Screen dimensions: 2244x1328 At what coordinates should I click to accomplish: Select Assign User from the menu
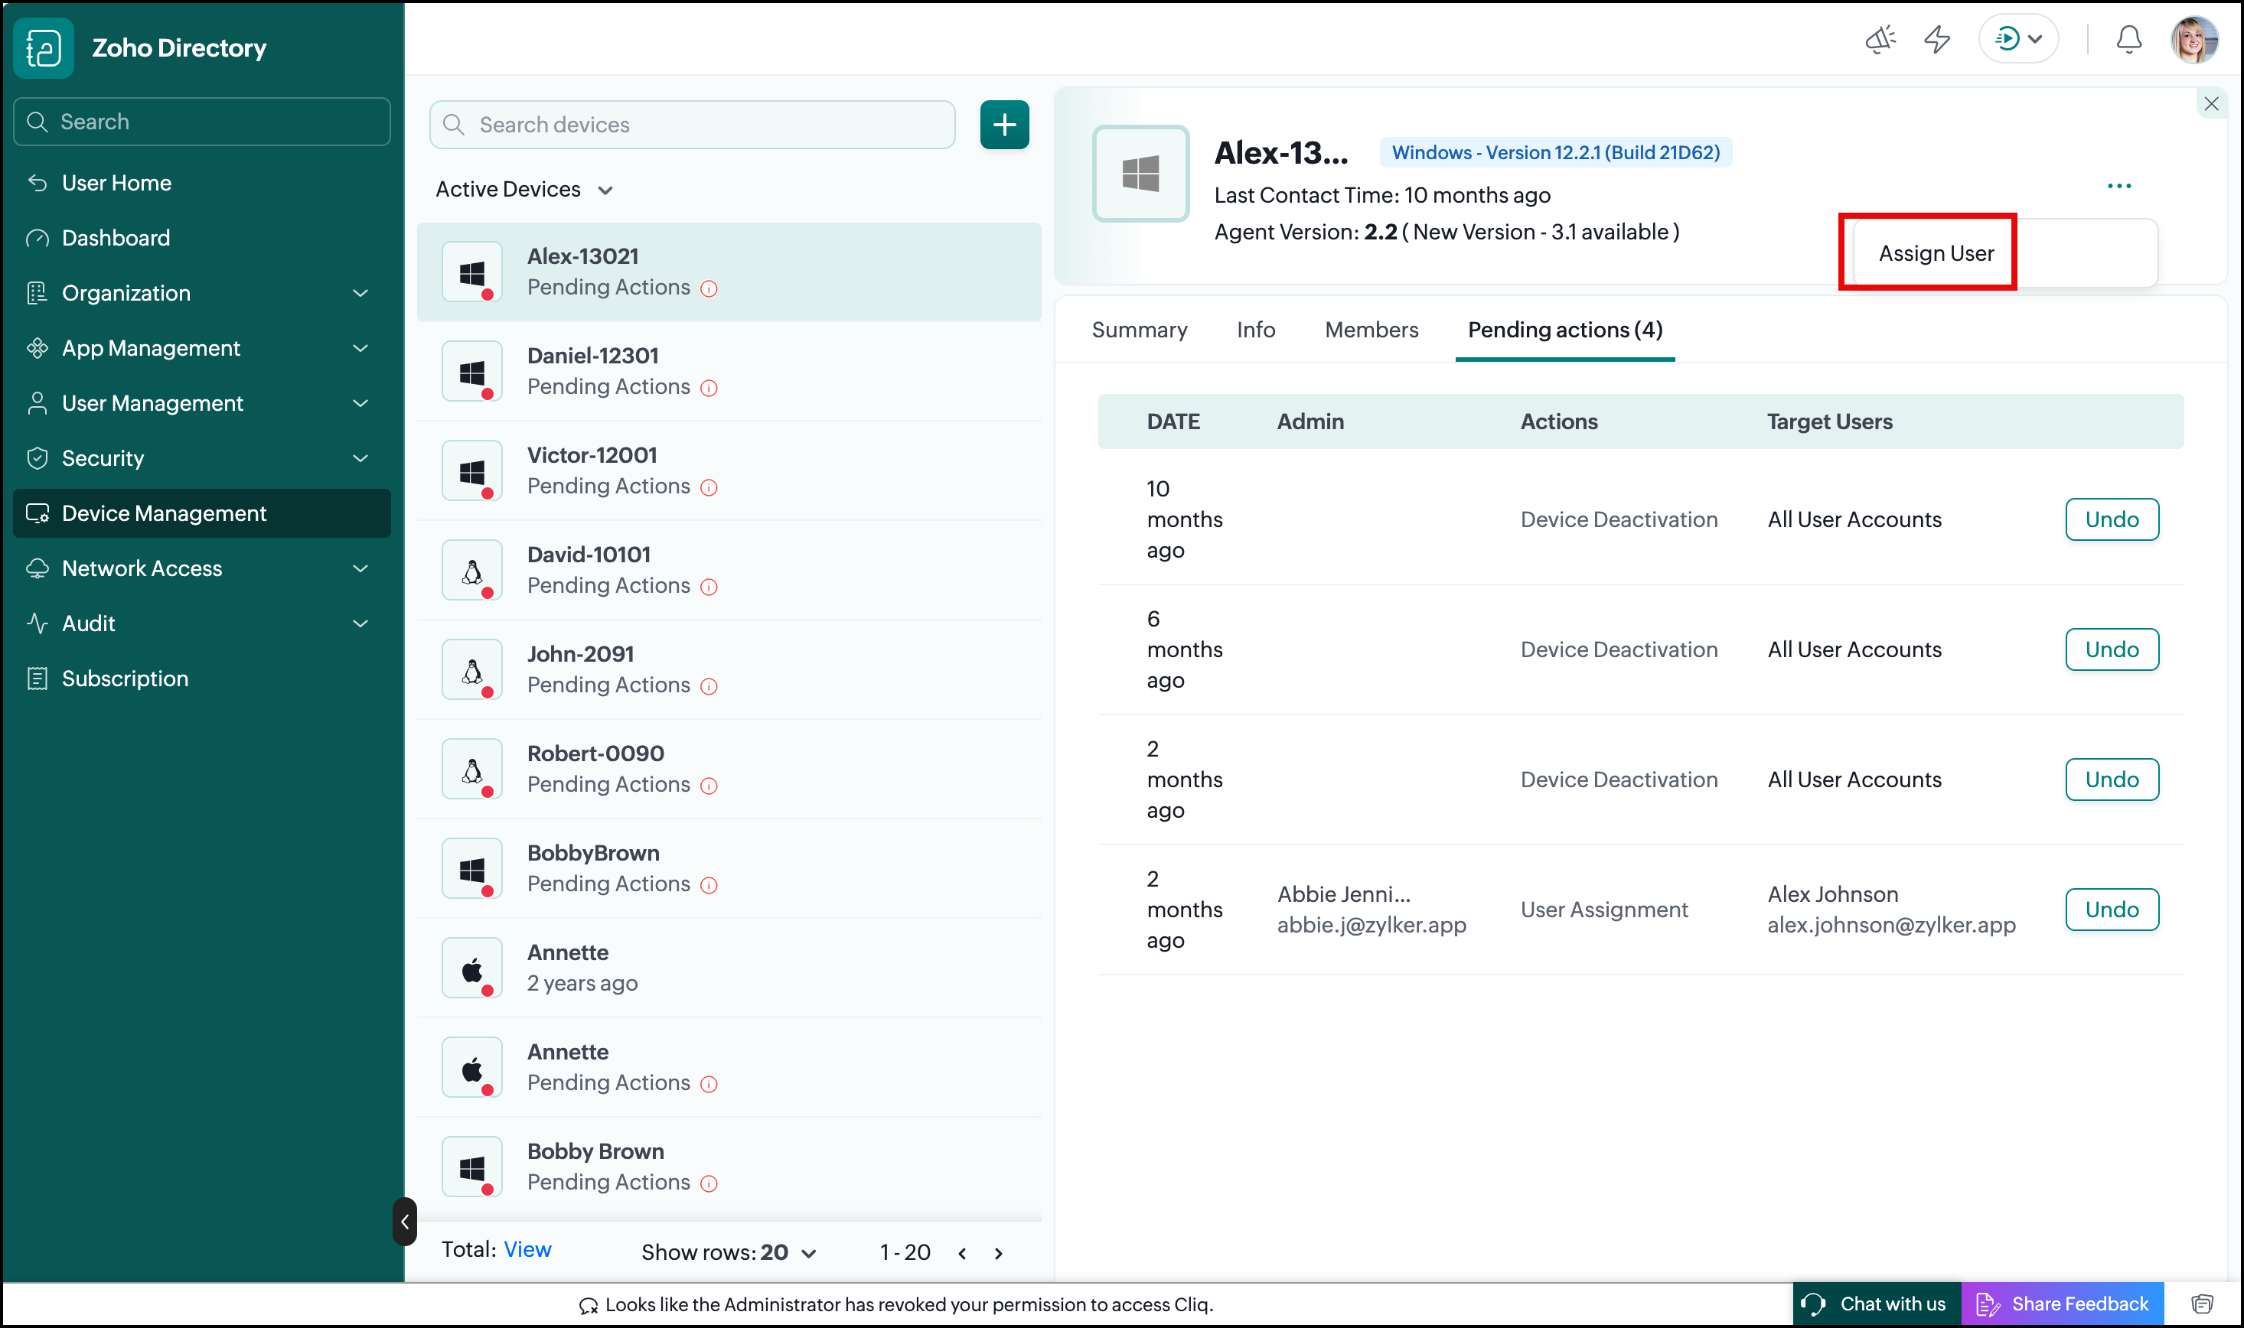pos(1936,253)
